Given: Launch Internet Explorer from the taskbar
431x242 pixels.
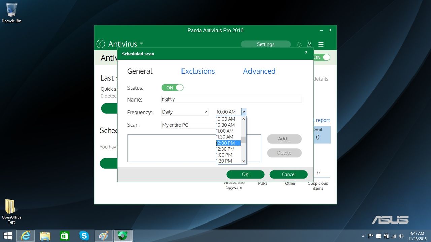Looking at the screenshot, I should (25, 236).
